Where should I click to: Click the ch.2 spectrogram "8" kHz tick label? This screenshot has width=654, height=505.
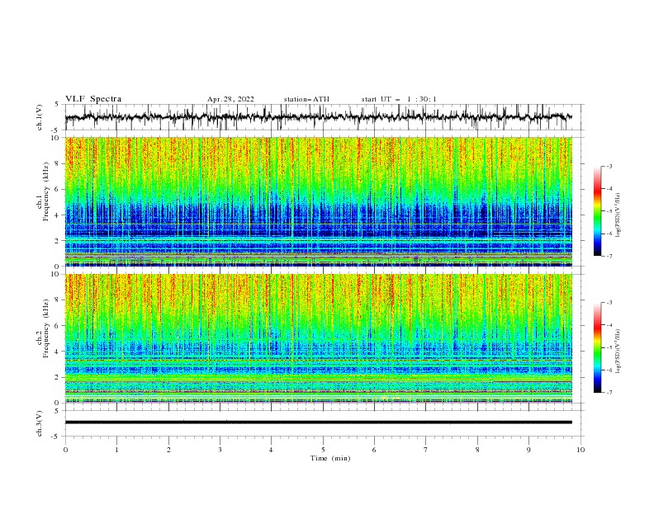[58, 300]
